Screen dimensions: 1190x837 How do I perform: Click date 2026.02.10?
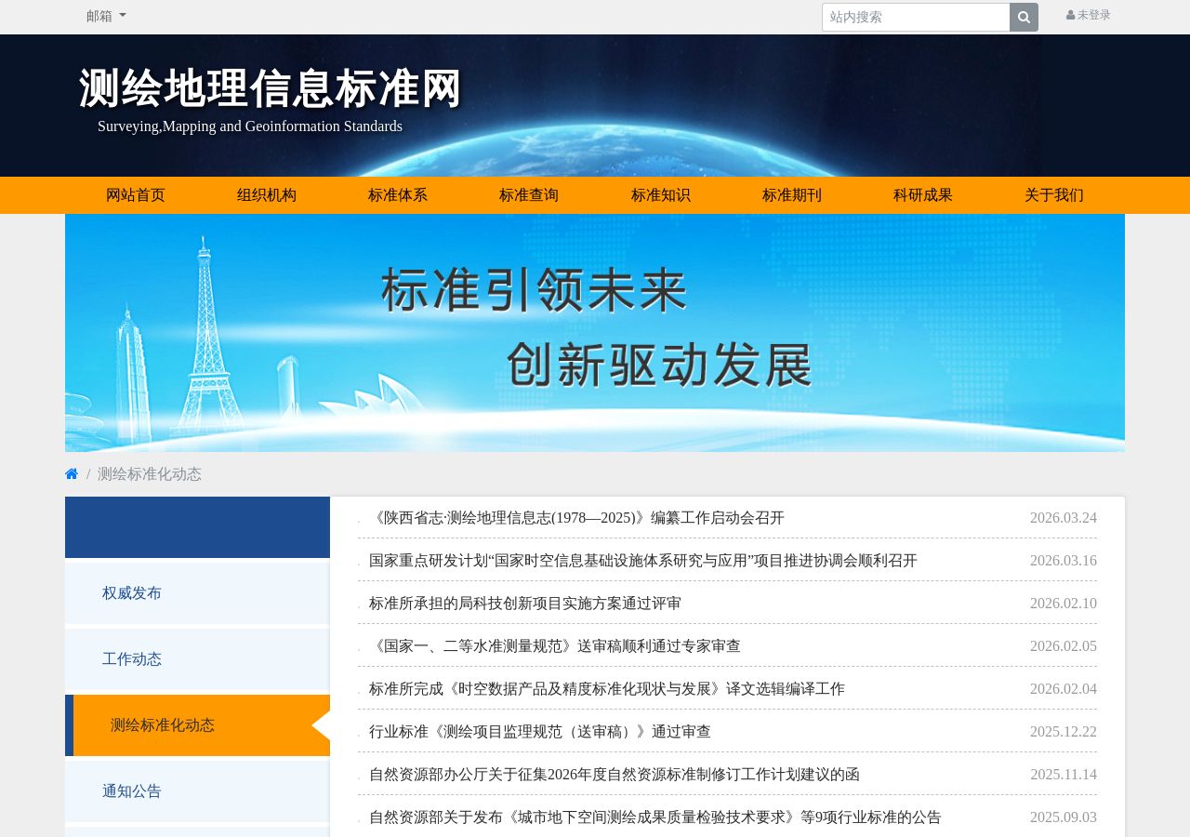pyautogui.click(x=1064, y=604)
